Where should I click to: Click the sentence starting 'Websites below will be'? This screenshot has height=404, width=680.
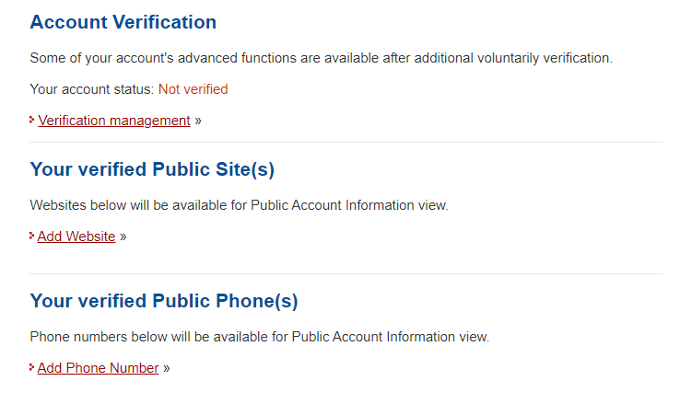coord(239,205)
